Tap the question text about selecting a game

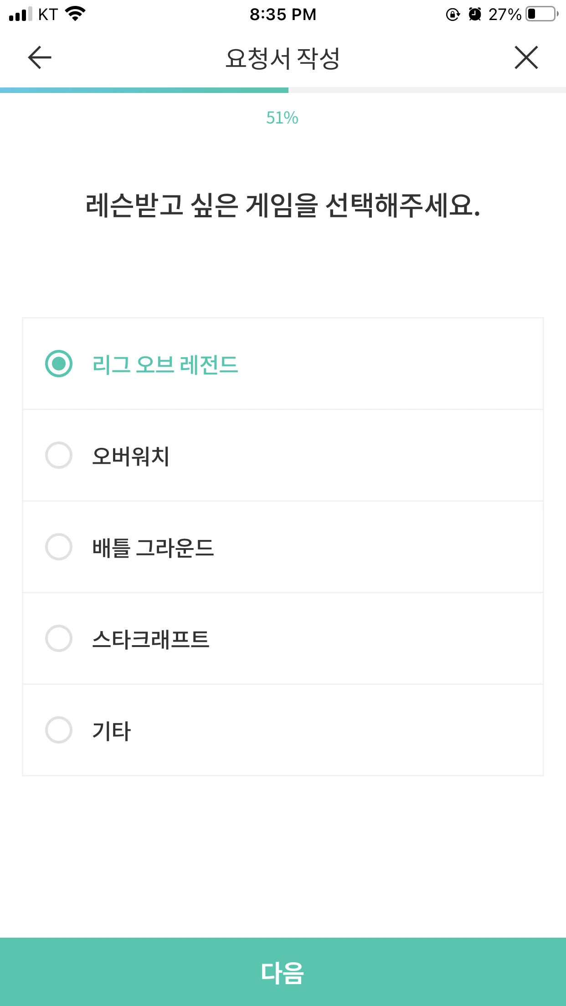283,205
